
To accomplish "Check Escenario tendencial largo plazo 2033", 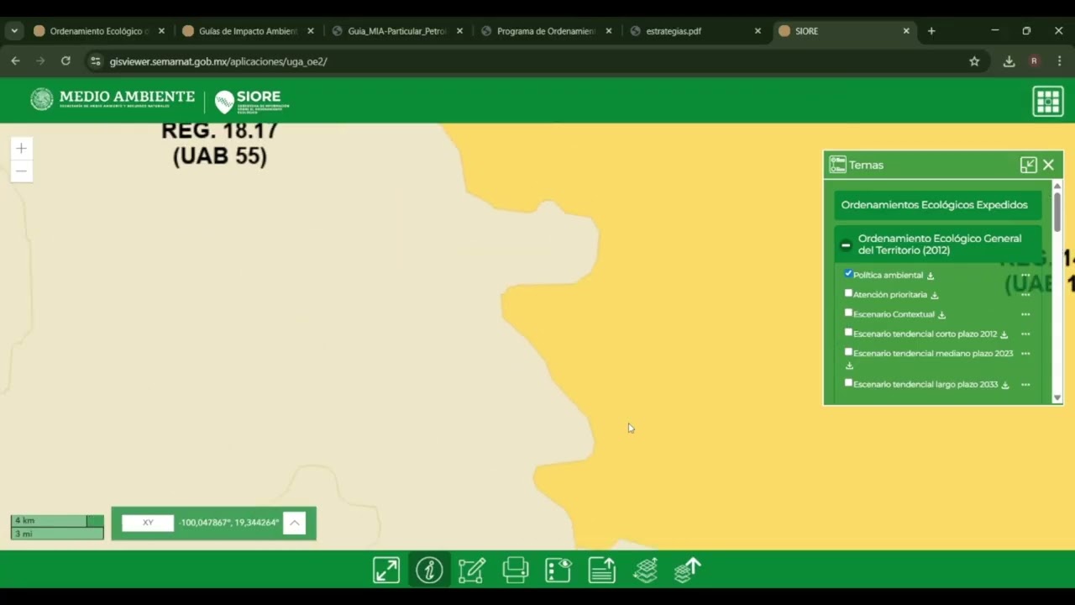I will click(848, 382).
